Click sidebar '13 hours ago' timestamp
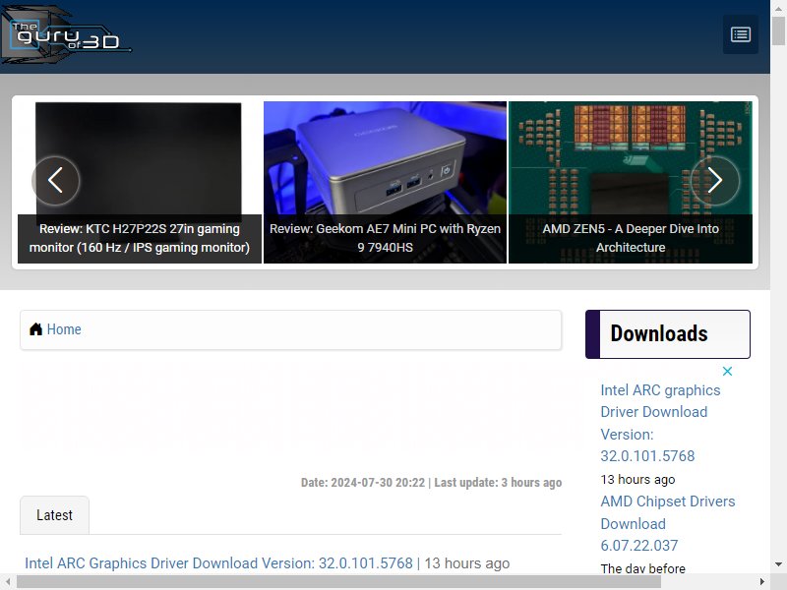Image resolution: width=787 pixels, height=590 pixels. pyautogui.click(x=637, y=480)
